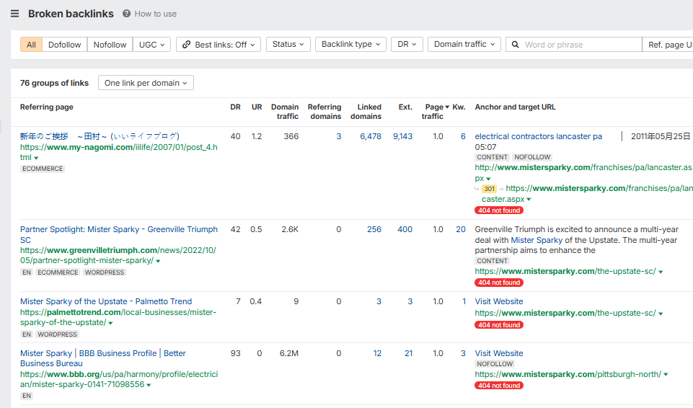Click the 6 keywords value in my-nagomi row
The height and width of the screenshot is (408, 693).
(463, 136)
